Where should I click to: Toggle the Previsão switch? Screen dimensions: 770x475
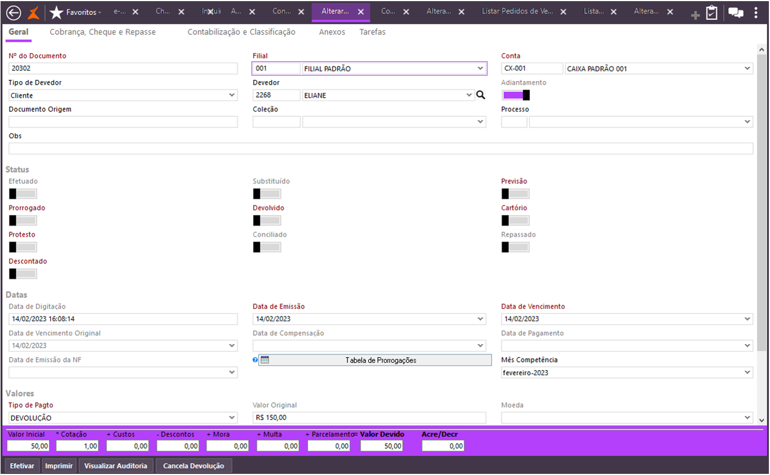tap(516, 193)
